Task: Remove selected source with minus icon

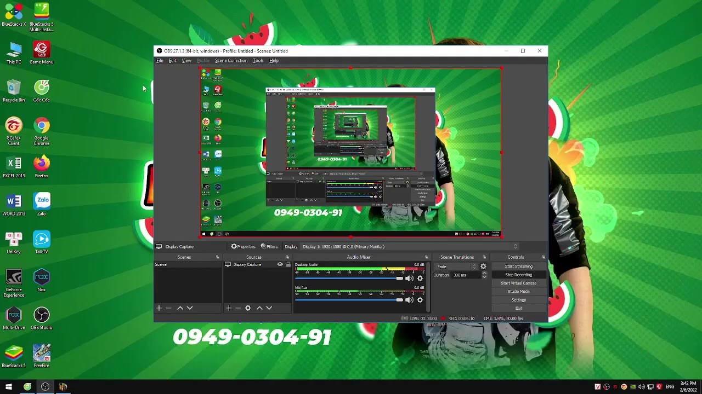Action: click(x=238, y=308)
